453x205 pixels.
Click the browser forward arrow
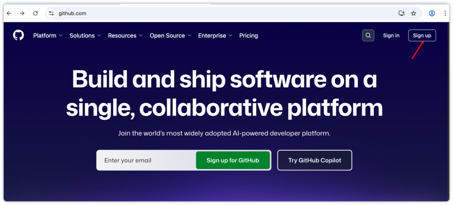pos(22,13)
